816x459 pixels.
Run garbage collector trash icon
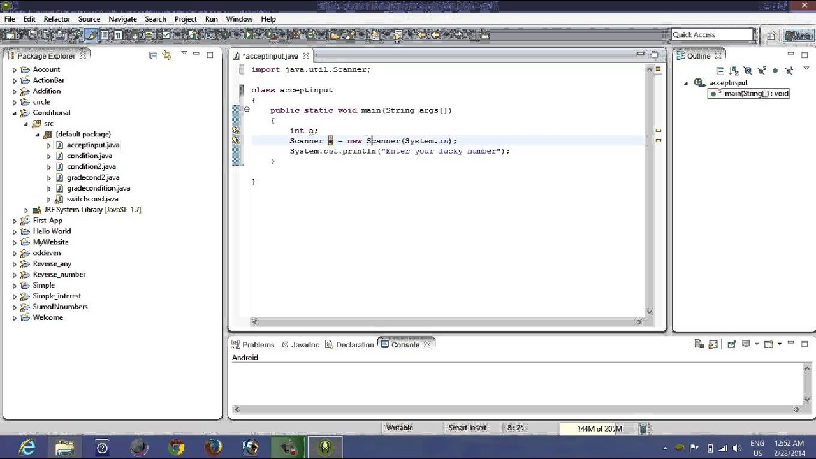click(643, 428)
